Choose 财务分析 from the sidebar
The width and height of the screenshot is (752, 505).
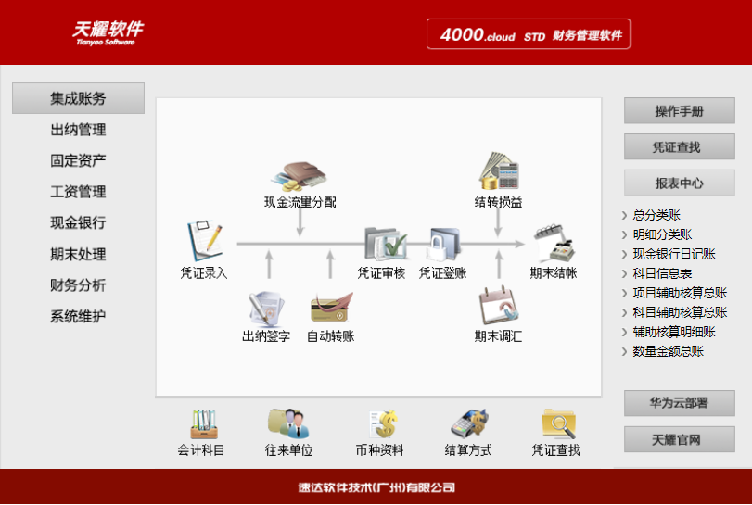point(78,285)
